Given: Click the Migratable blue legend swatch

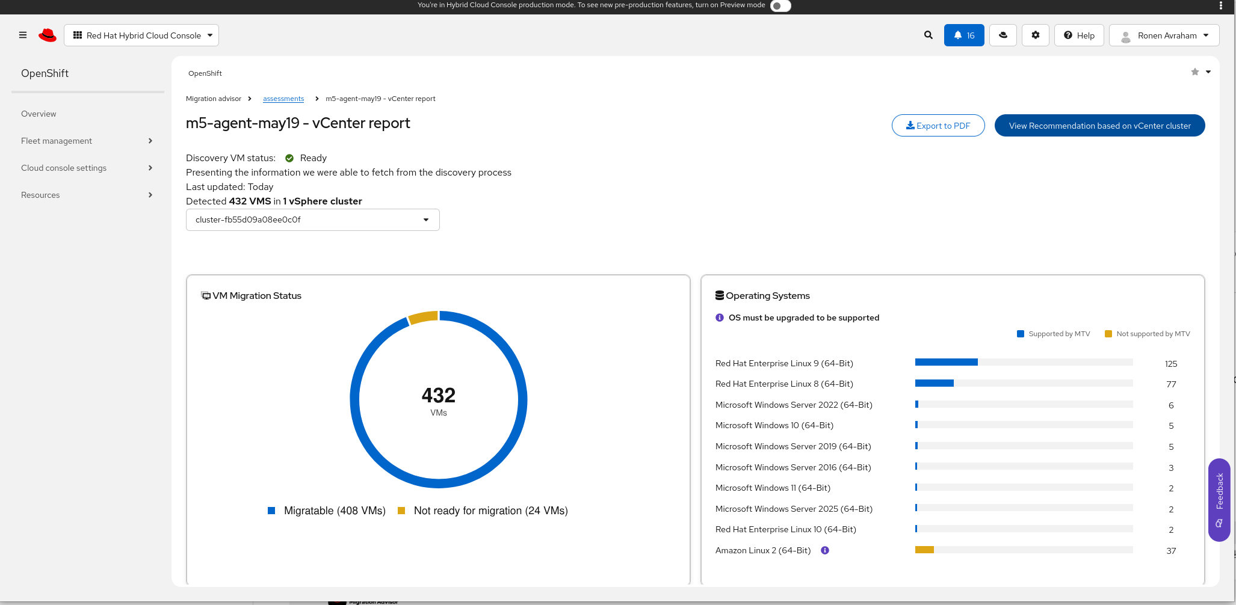Looking at the screenshot, I should [x=271, y=511].
